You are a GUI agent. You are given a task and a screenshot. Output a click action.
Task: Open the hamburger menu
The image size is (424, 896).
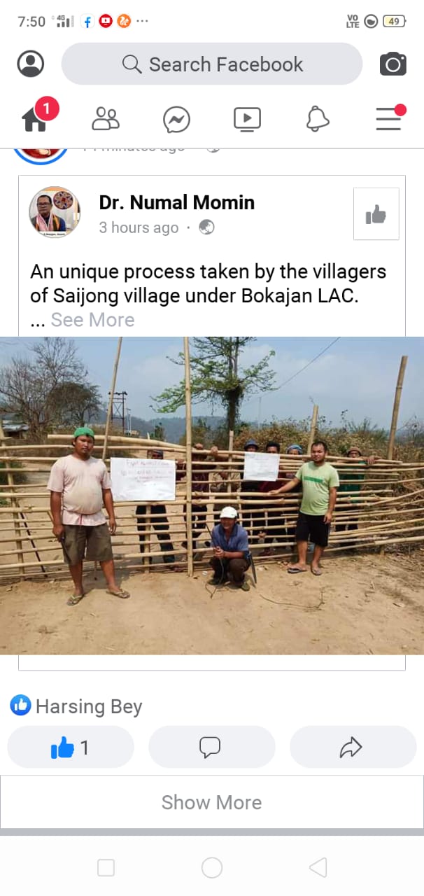389,118
